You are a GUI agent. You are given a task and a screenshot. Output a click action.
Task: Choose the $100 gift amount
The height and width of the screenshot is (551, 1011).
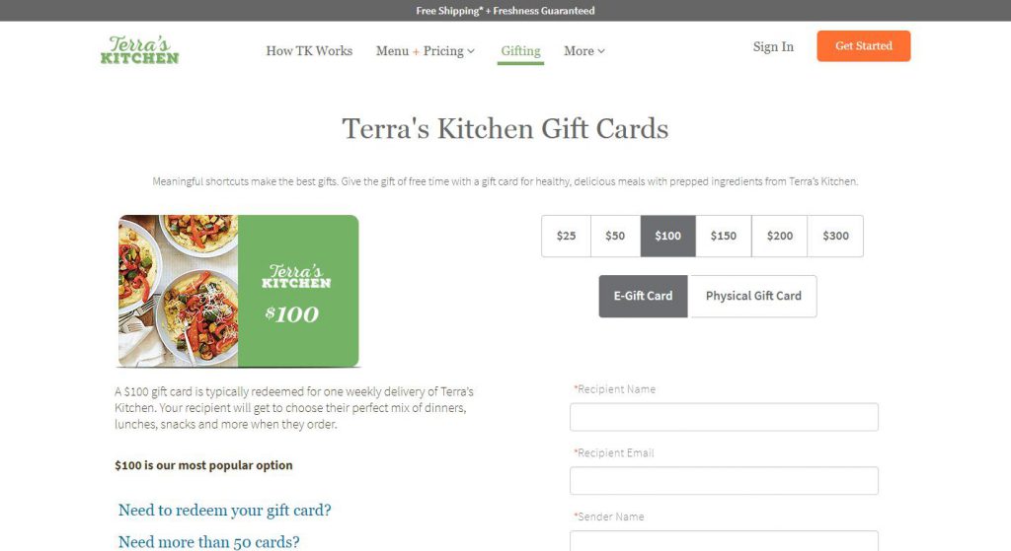pyautogui.click(x=668, y=236)
